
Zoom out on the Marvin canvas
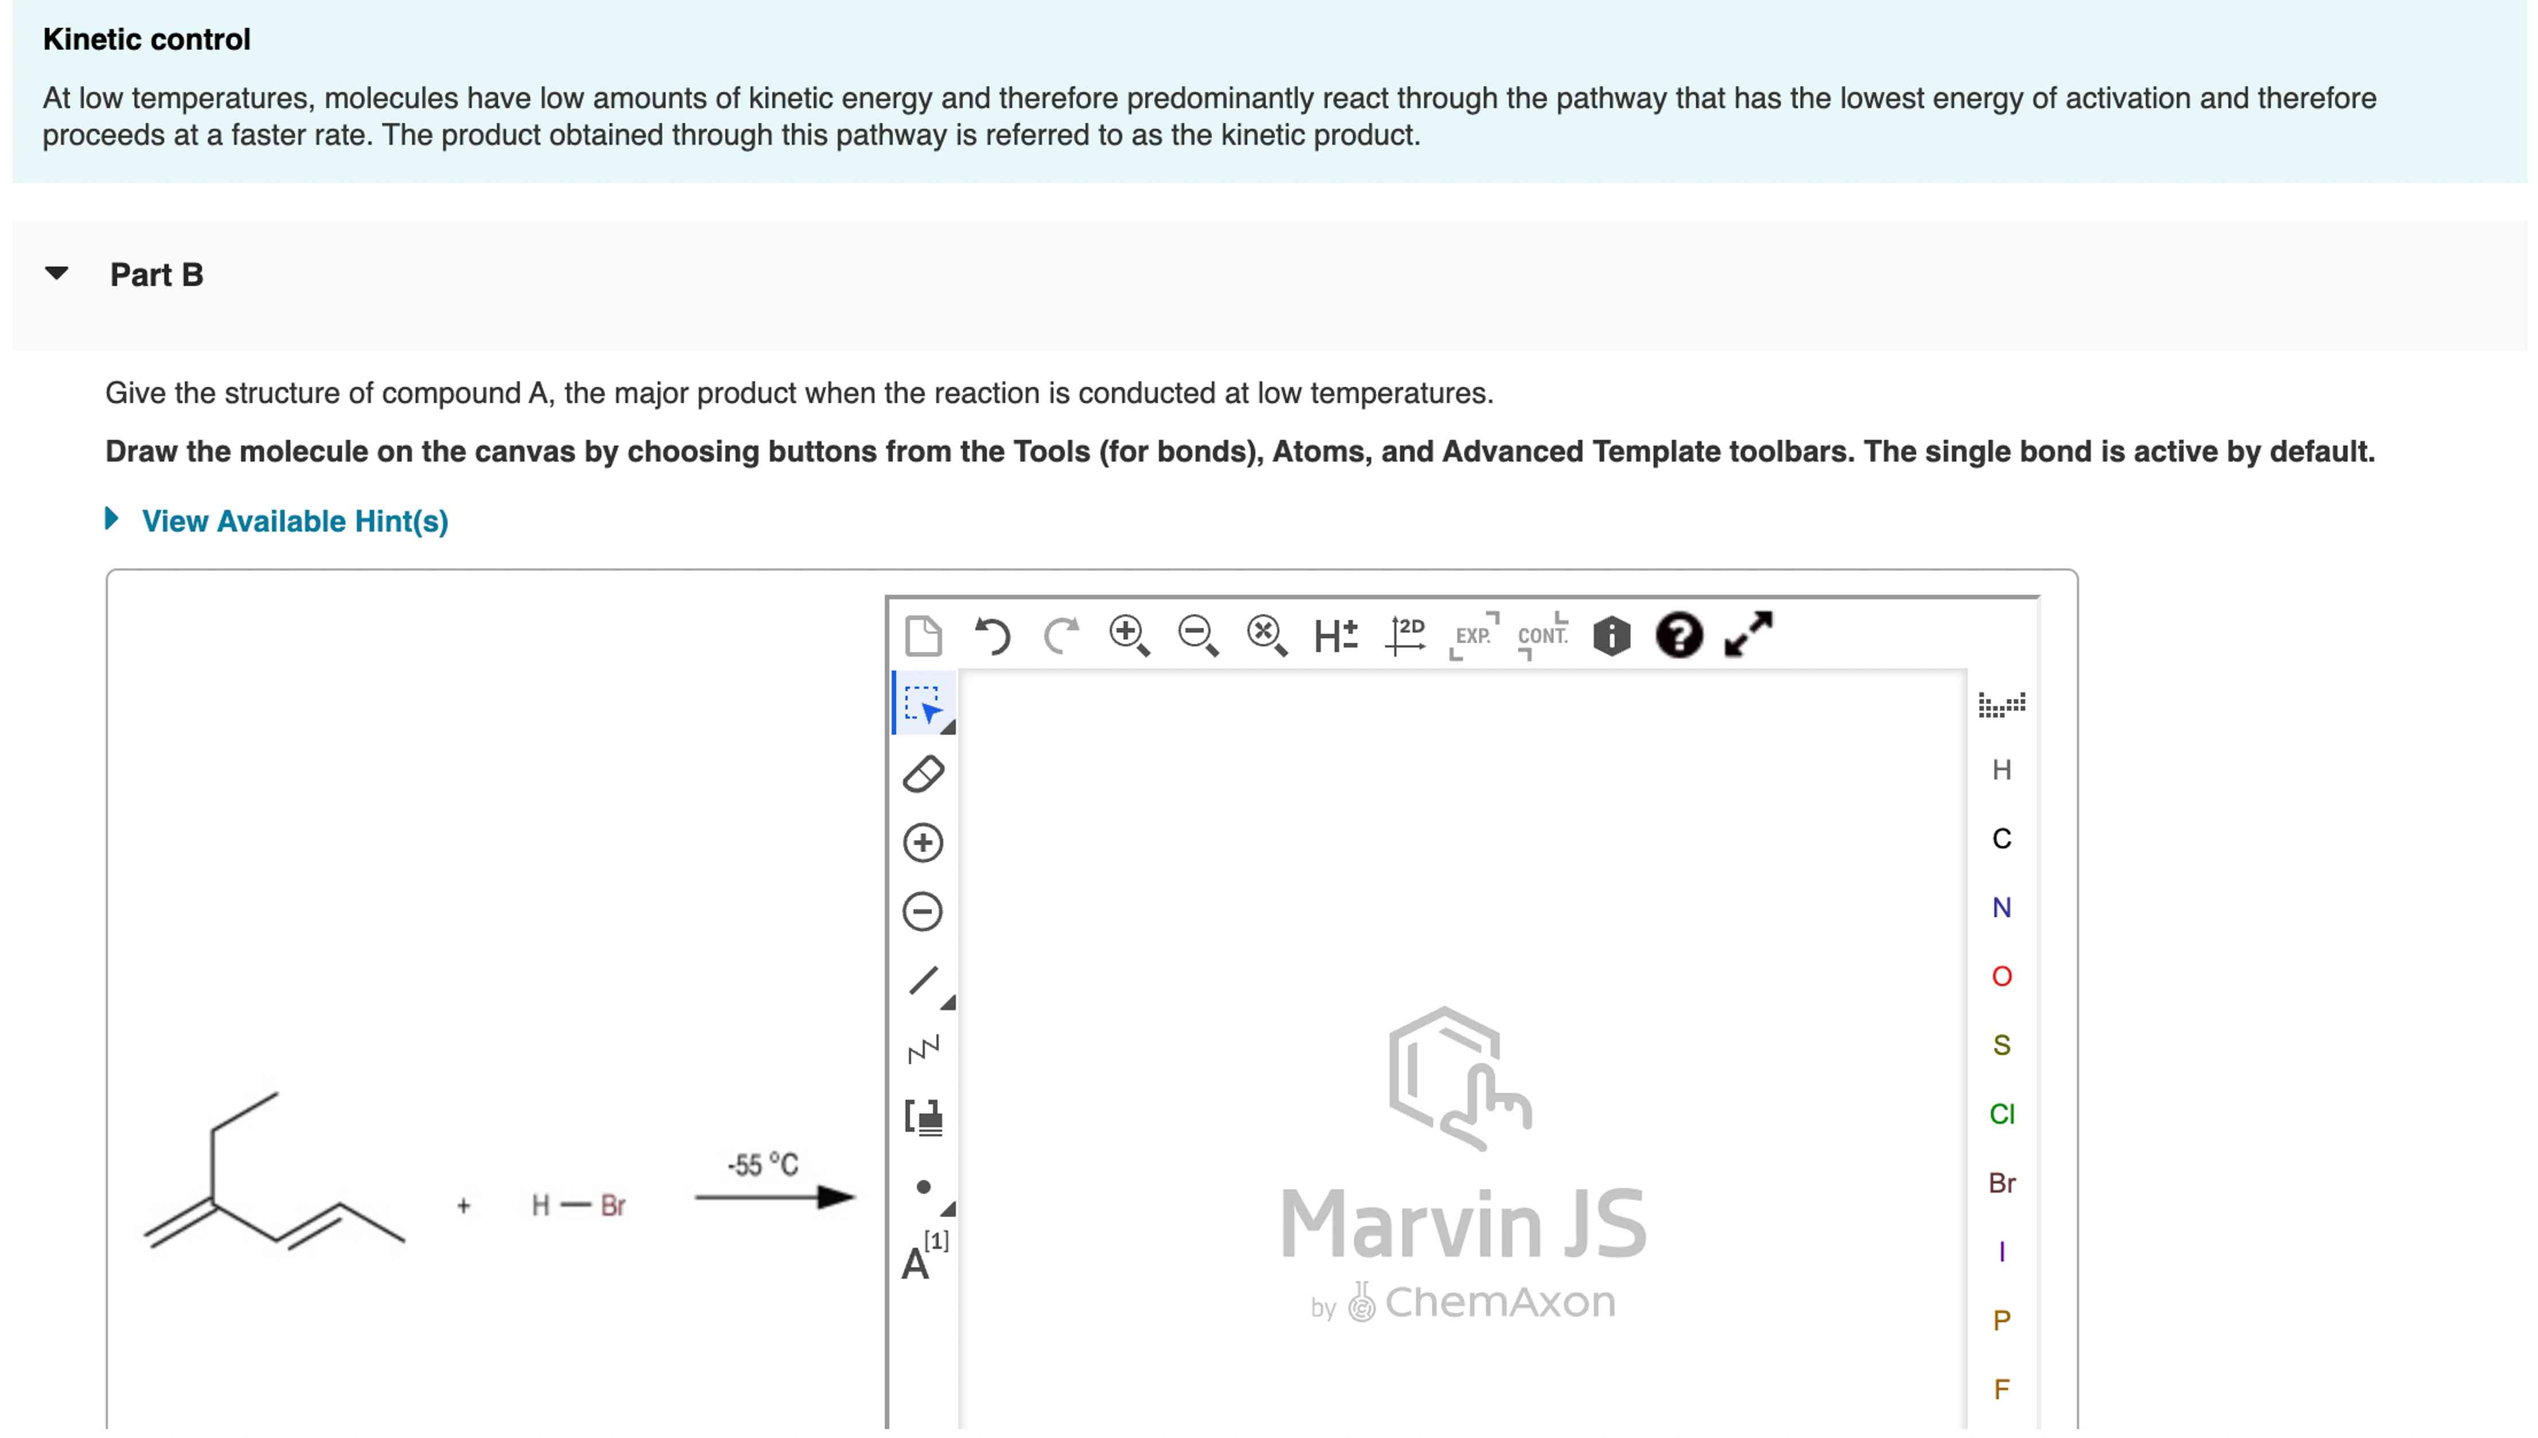[x=1197, y=635]
